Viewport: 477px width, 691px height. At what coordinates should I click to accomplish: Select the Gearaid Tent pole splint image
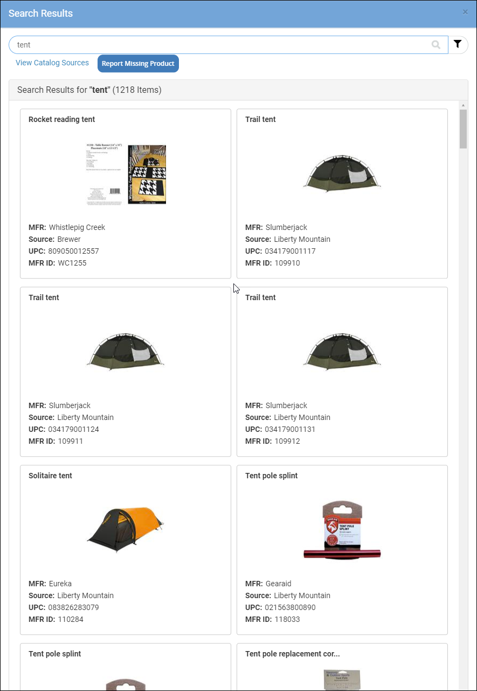point(342,530)
